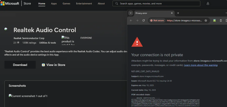Image resolution: width=227 pixels, height=107 pixels.
Task: Expand the tab search dropdown chevron
Action: pos(130,13)
